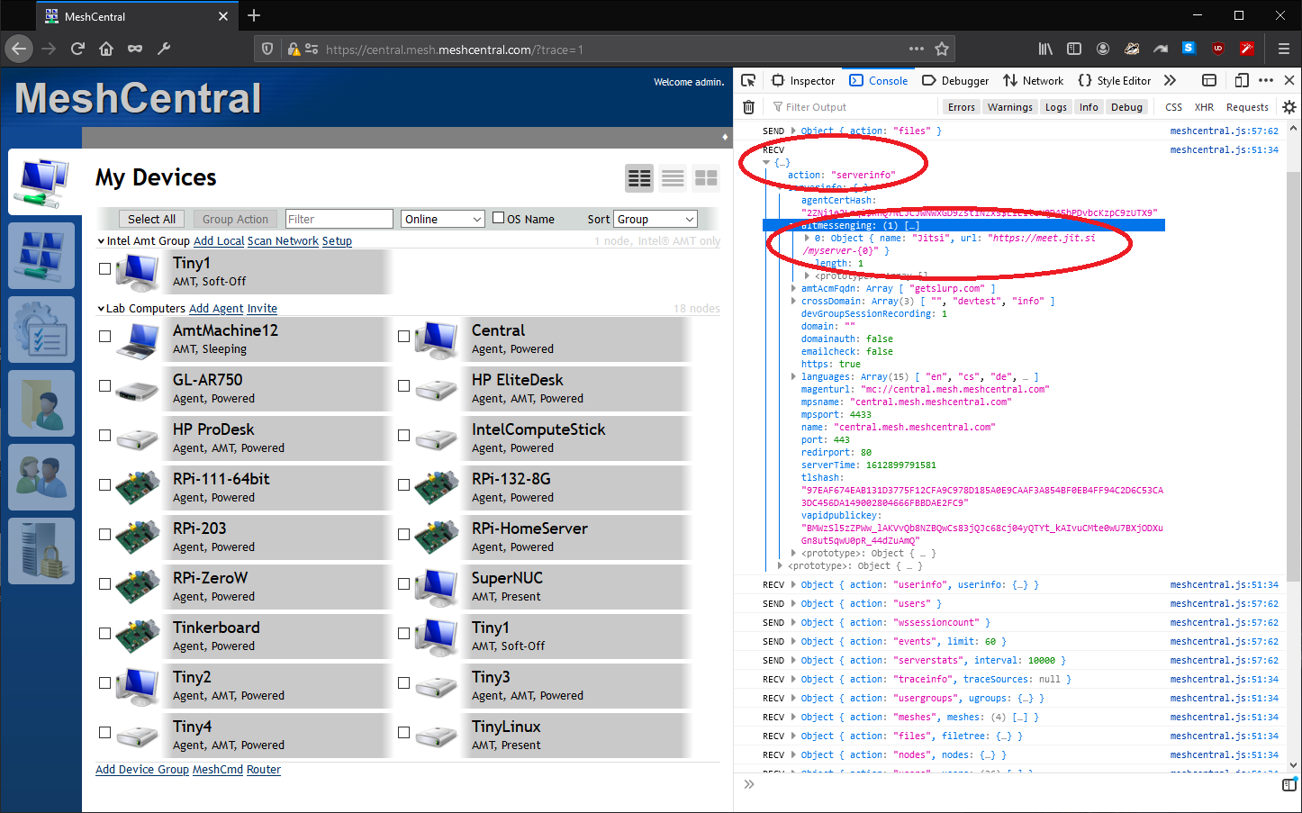Bookmark this page with star icon
Viewport: 1302px width, 813px height.
[942, 49]
